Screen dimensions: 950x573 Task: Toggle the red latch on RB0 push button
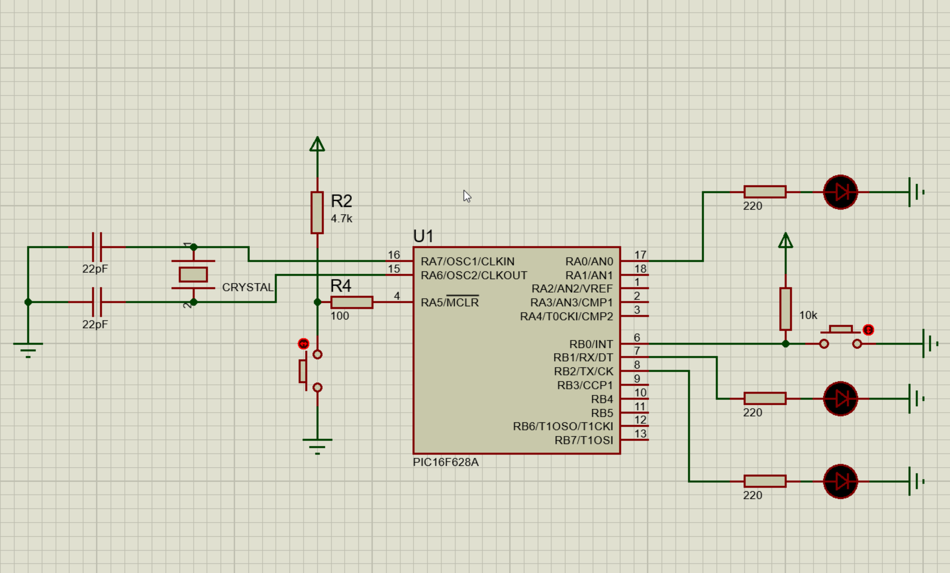pyautogui.click(x=868, y=330)
